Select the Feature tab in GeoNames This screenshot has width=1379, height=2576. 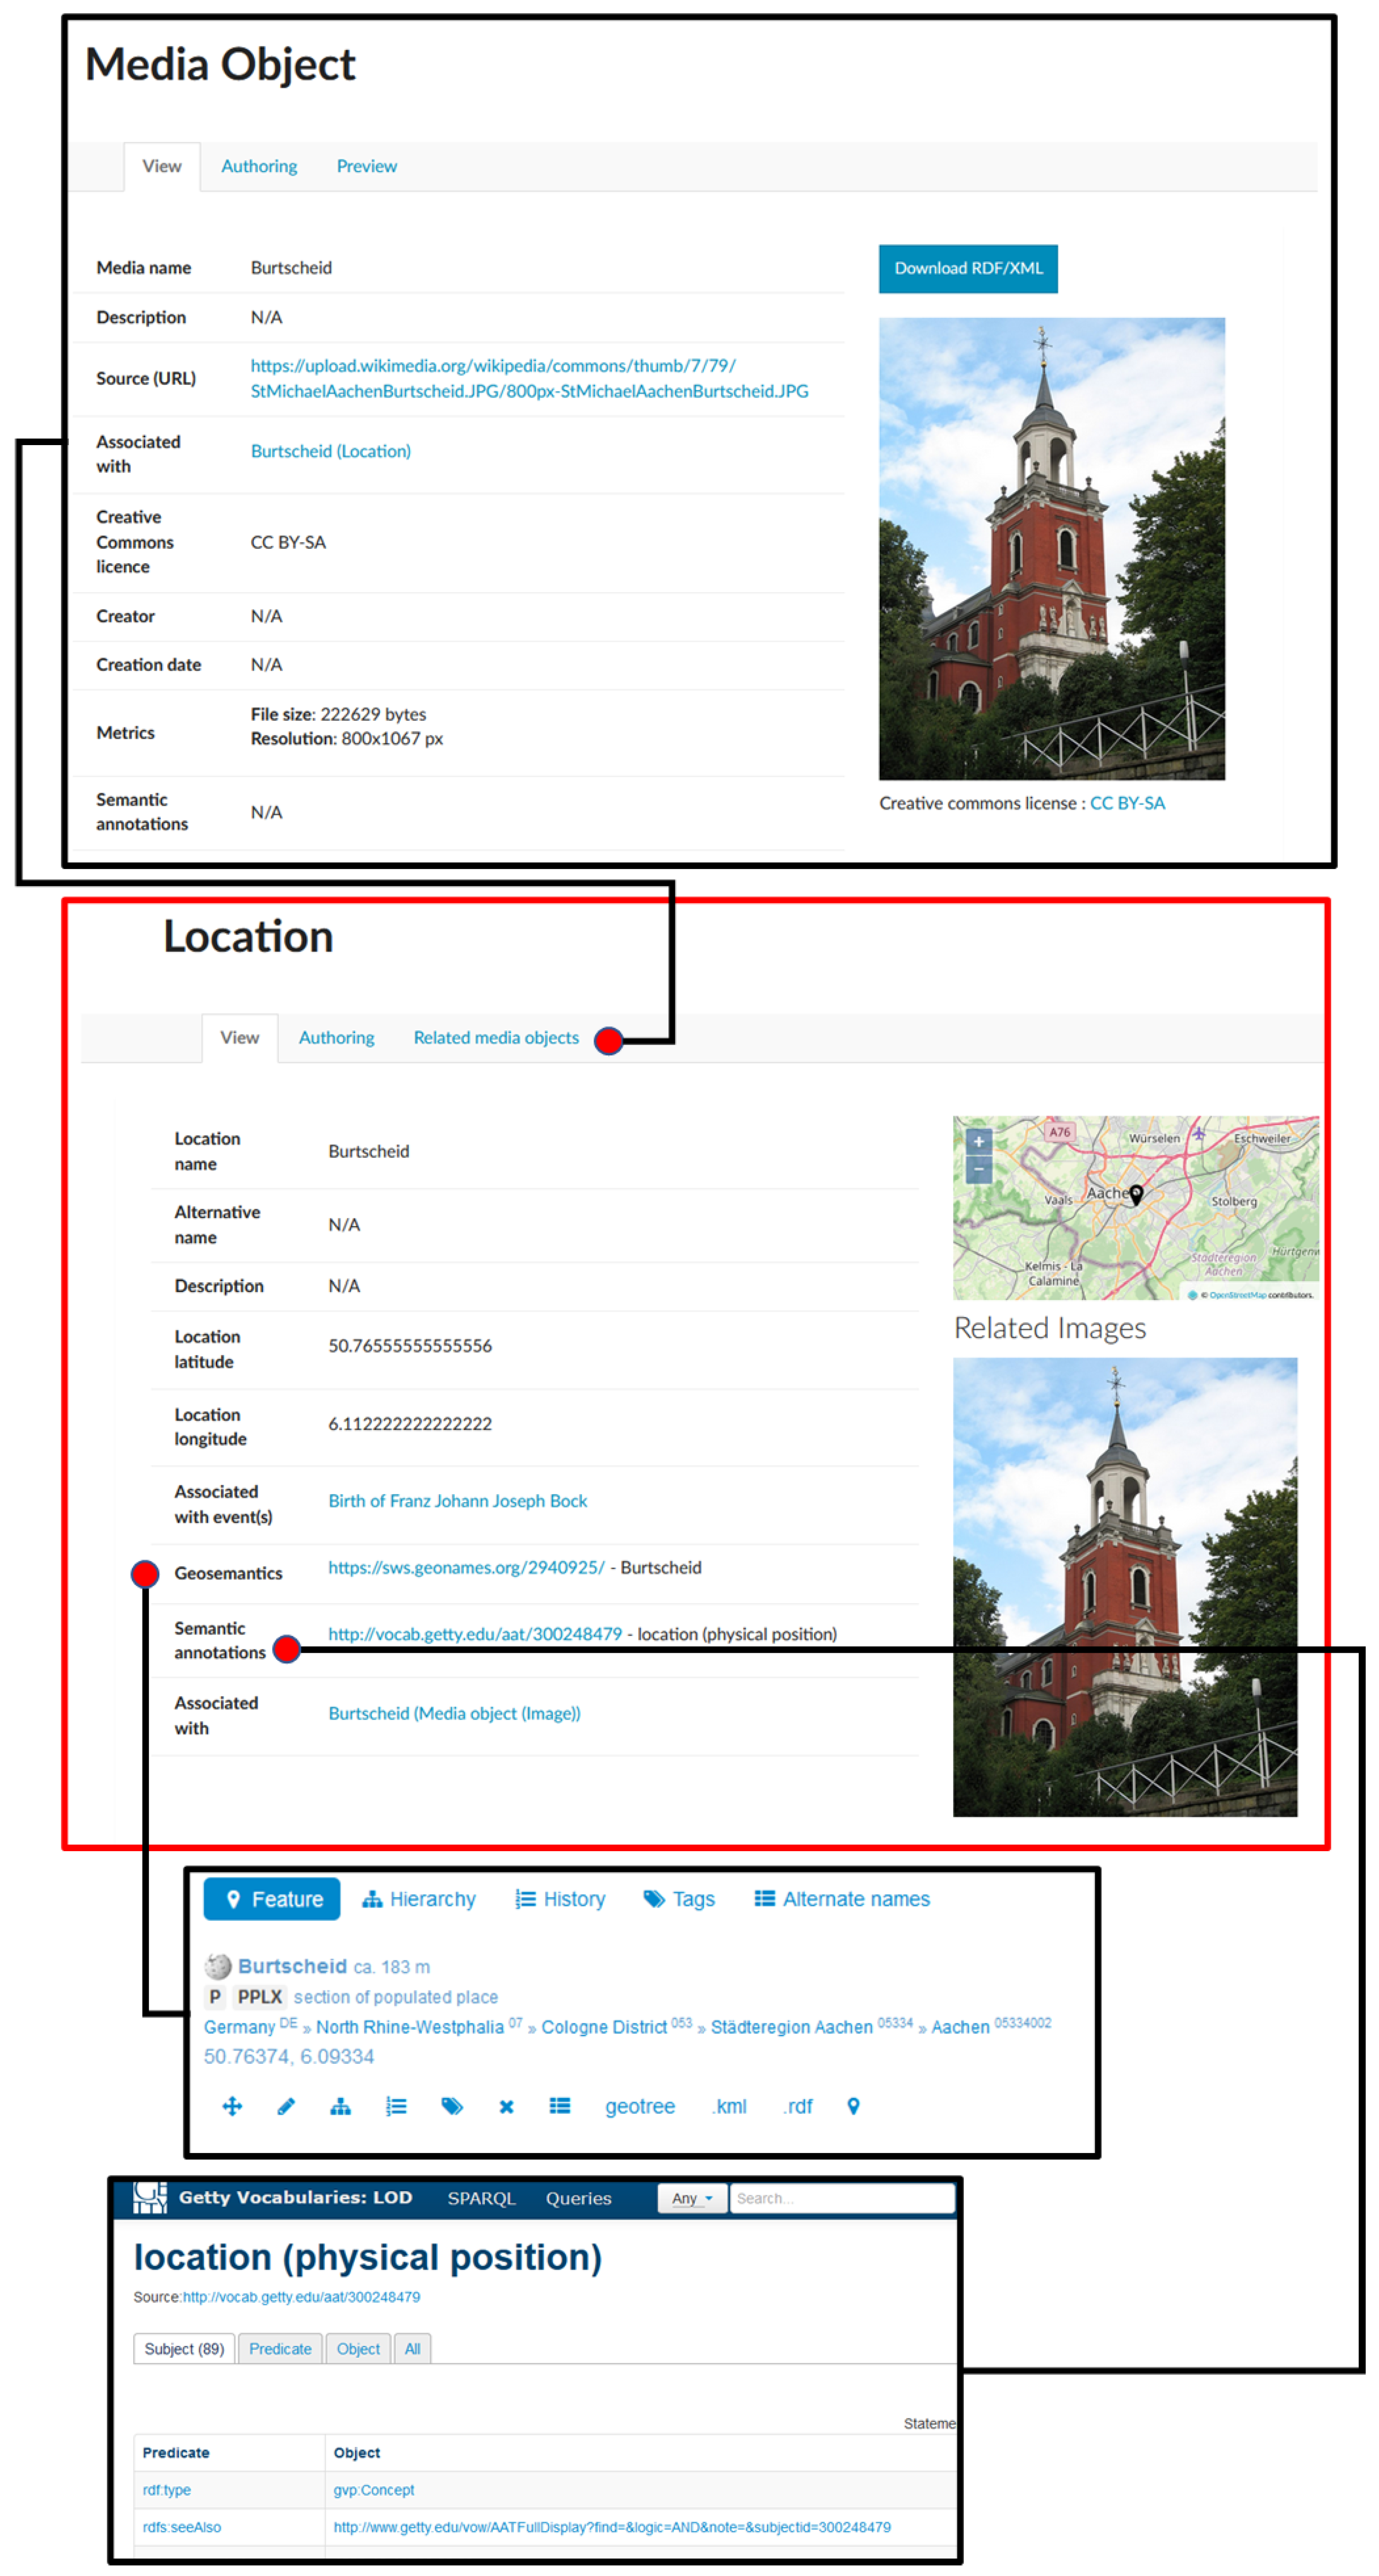click(272, 1899)
